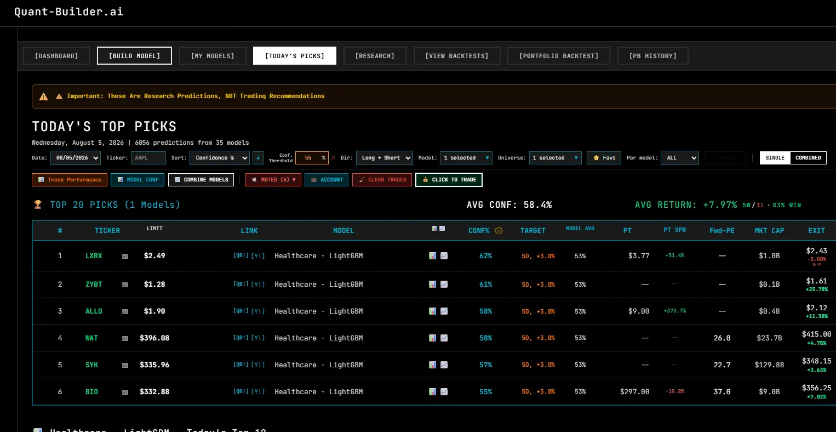Open the line chart icon in BIO row
This screenshot has height=432, width=836.
[x=444, y=391]
